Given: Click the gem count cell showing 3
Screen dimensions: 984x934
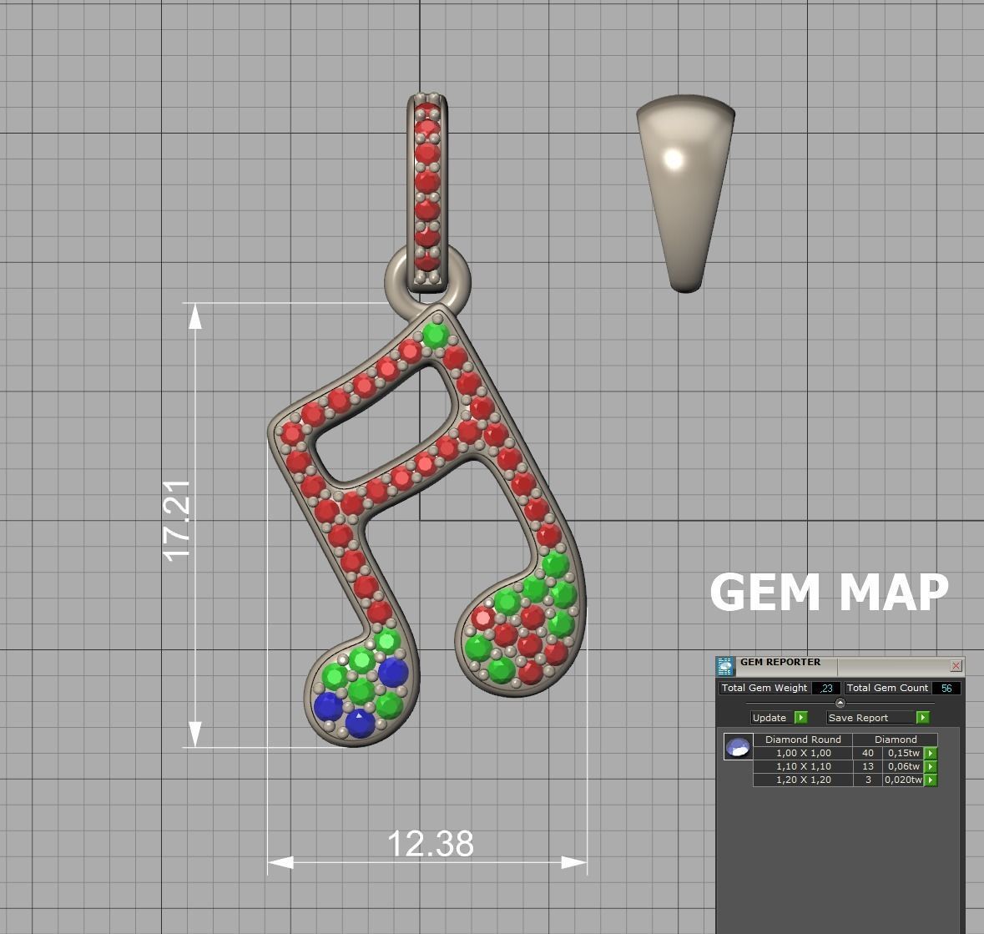Looking at the screenshot, I should coord(868,780).
